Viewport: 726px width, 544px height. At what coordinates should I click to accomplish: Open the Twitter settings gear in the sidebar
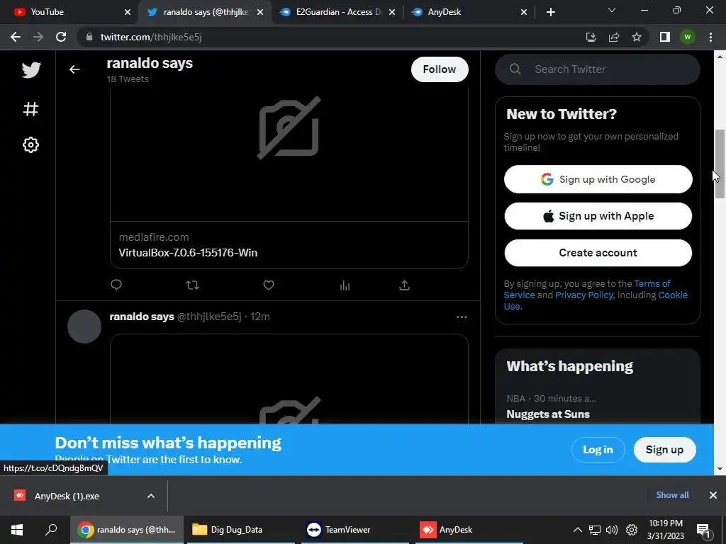coord(31,144)
